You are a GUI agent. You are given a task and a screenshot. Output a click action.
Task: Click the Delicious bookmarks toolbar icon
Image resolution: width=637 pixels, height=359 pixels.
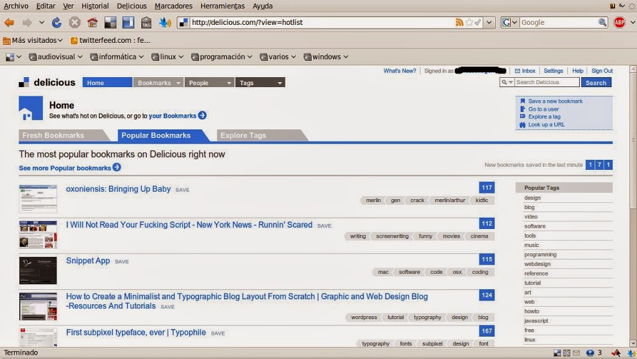coord(111,23)
